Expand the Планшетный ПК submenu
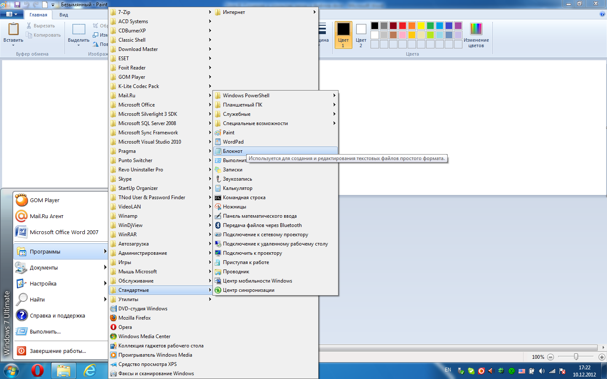Viewport: 607px width, 379px height. [275, 105]
